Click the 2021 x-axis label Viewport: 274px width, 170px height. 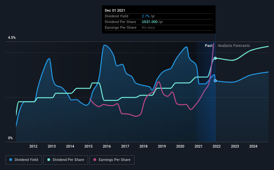point(199,146)
